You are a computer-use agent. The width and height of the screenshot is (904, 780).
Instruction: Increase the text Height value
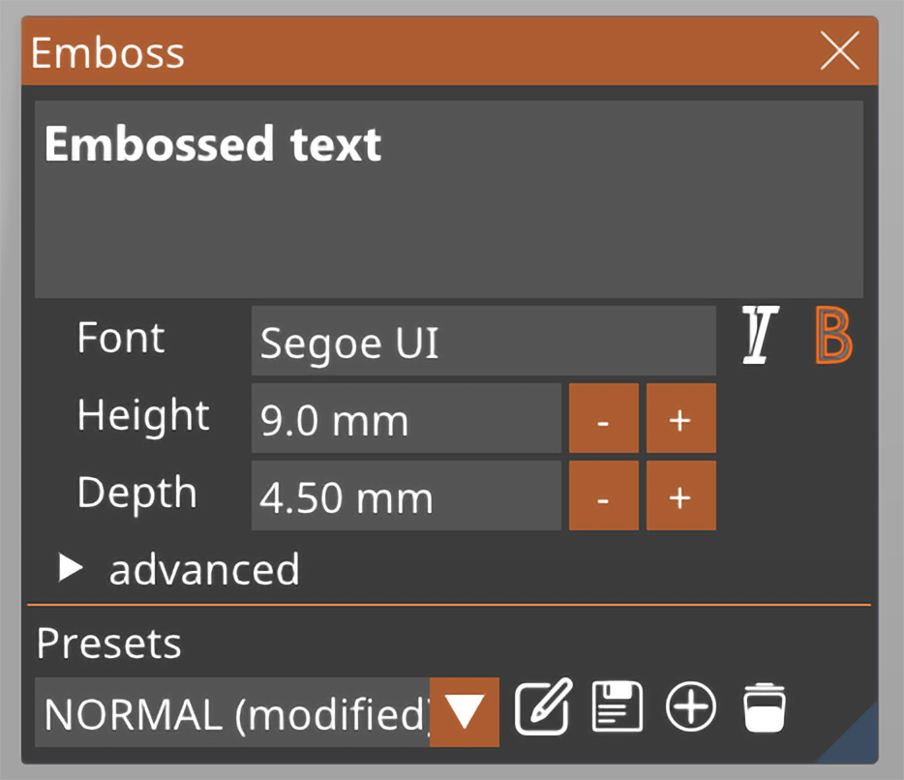click(x=680, y=418)
